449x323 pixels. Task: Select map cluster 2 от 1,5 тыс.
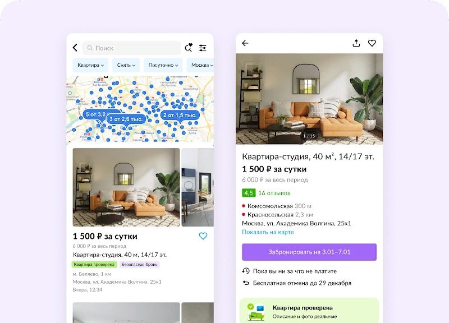coord(180,116)
